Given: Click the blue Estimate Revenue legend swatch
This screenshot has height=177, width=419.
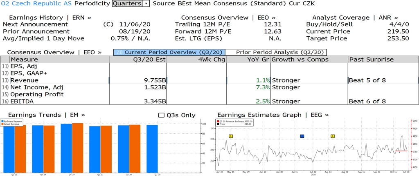Looking at the screenshot, I should (2, 122).
